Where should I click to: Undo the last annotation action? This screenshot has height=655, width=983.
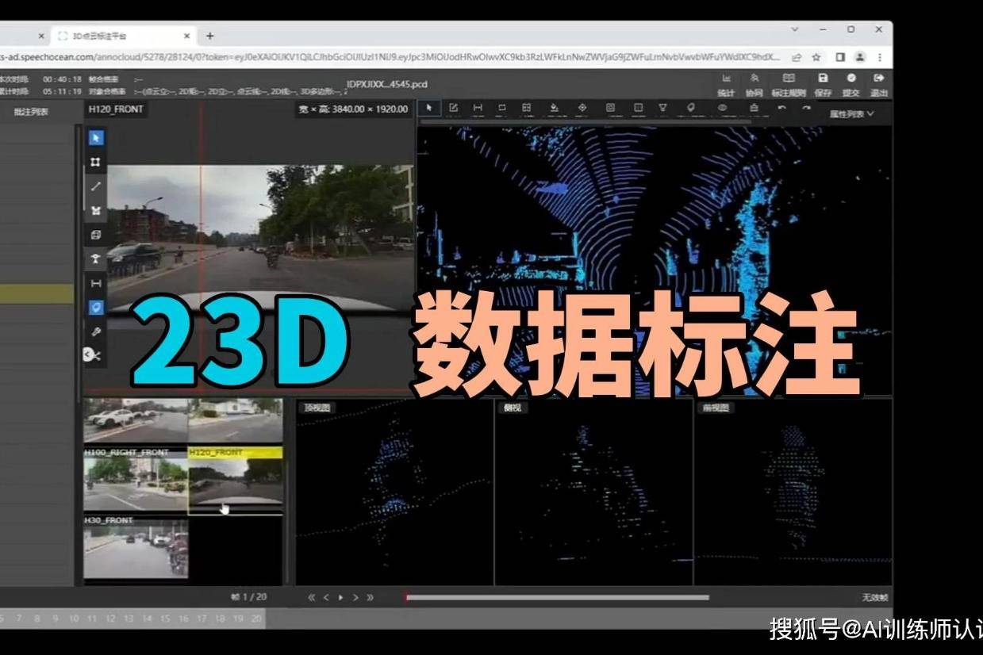(781, 107)
